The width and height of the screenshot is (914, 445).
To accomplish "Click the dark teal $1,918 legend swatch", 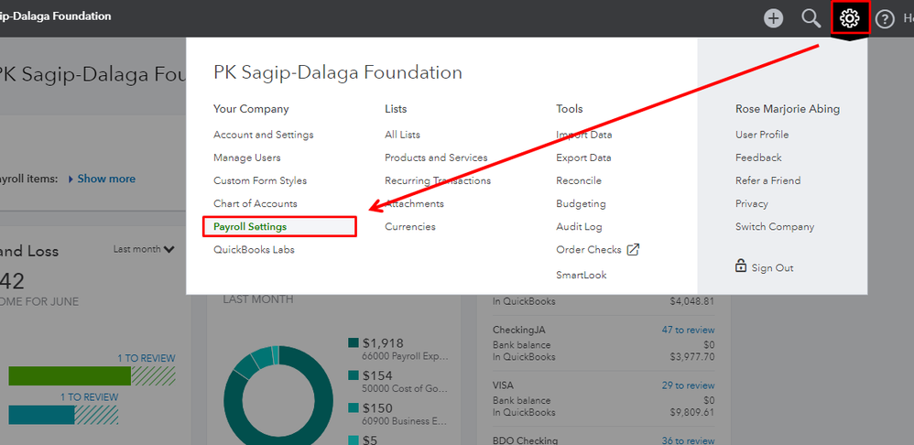I will tap(354, 343).
